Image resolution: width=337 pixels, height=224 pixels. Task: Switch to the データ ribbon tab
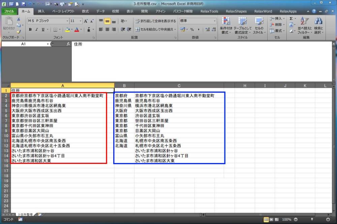coord(100,11)
